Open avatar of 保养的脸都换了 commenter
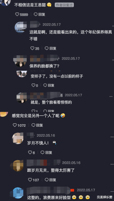The width and height of the screenshot is (114, 201). pos(20,61)
